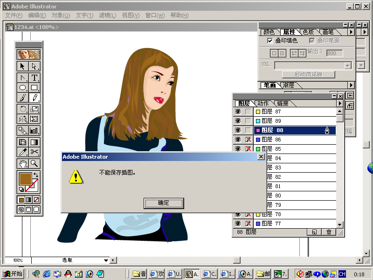Activate the Rotate tool
Screen dimensions: 373x280
pos(22,109)
